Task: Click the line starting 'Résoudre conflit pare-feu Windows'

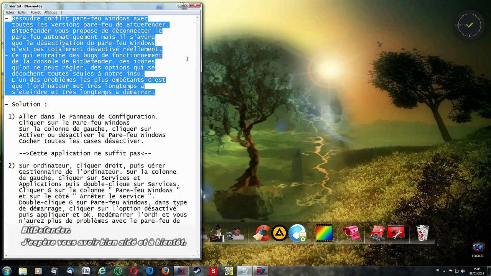Action: pos(80,18)
